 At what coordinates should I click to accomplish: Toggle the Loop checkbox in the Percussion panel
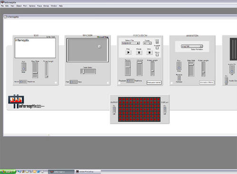point(157,42)
